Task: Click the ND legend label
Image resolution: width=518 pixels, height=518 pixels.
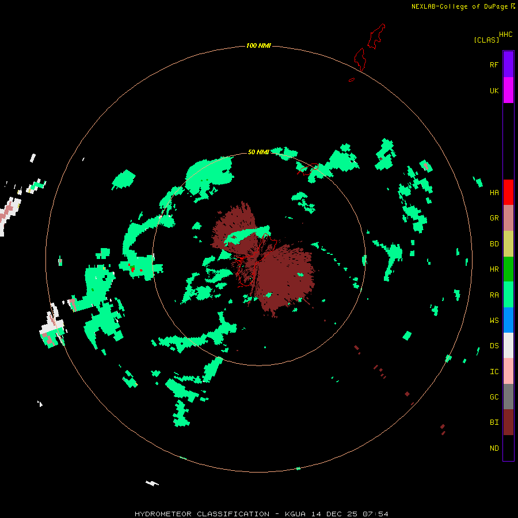Action: coord(494,448)
